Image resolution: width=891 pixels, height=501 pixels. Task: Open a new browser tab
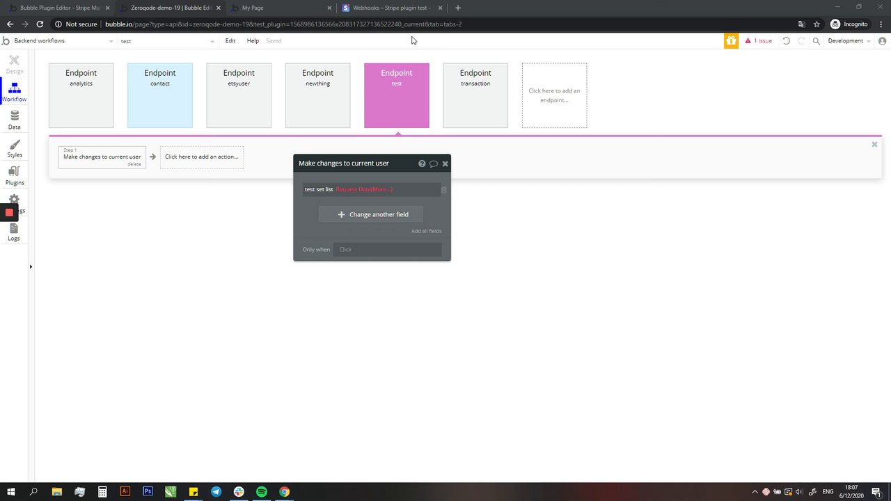[x=457, y=8]
